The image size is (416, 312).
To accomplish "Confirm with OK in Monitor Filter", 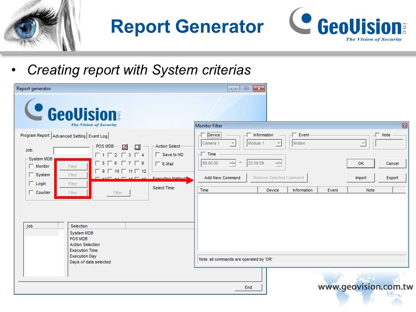I will coord(361,163).
